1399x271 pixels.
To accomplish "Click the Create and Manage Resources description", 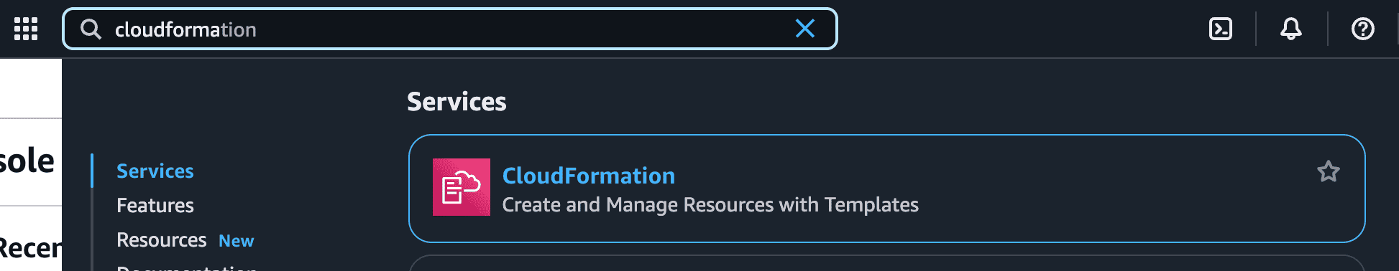I will [x=710, y=205].
